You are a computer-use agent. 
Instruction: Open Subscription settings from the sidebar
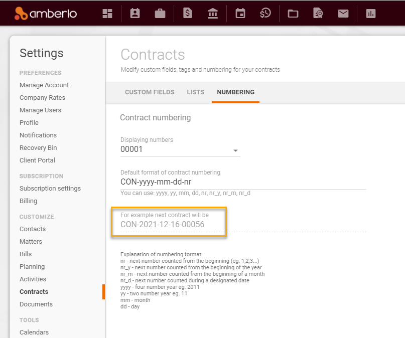click(x=50, y=188)
